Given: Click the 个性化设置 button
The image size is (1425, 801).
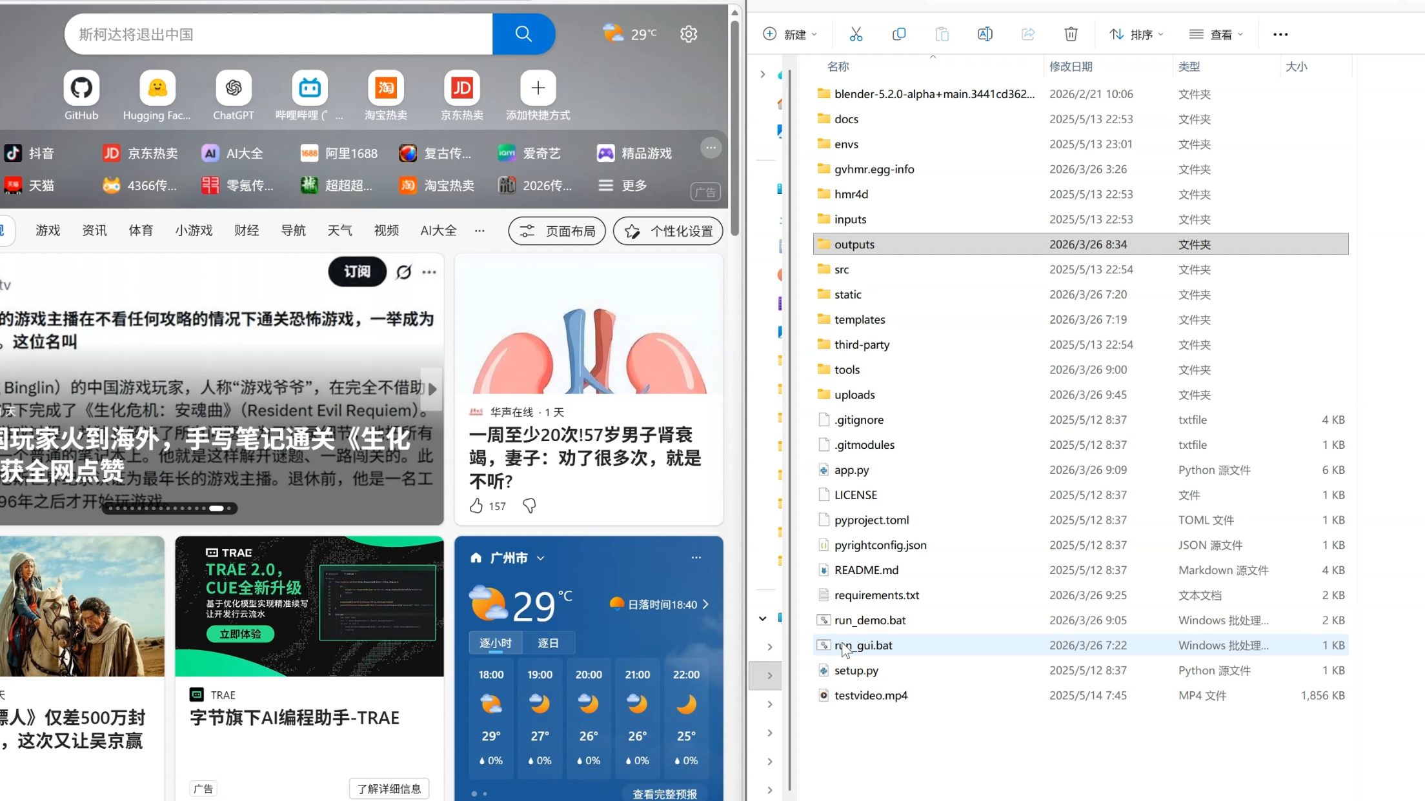Looking at the screenshot, I should coord(668,232).
